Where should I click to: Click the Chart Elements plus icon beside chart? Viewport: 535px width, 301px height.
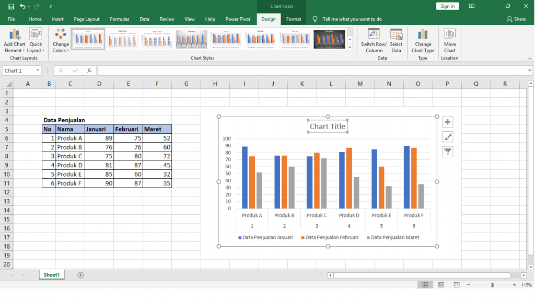pos(447,121)
